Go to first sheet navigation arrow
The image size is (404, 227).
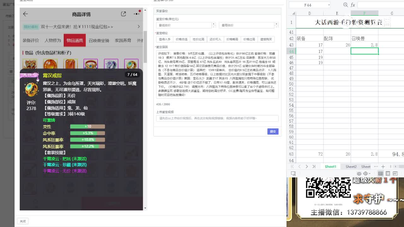[x=292, y=166]
